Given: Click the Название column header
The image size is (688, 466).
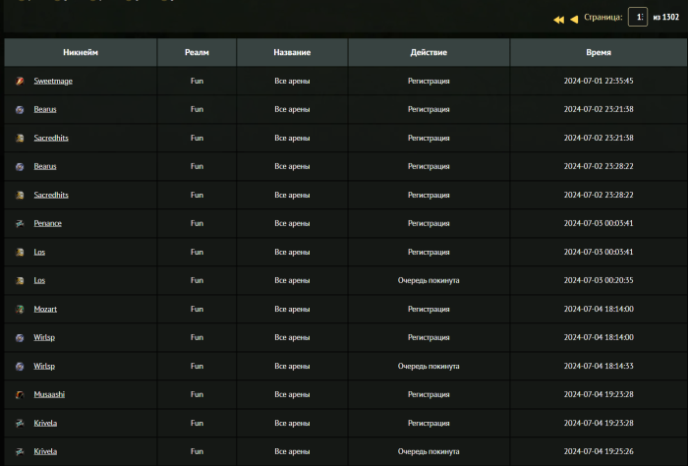Looking at the screenshot, I should (292, 52).
